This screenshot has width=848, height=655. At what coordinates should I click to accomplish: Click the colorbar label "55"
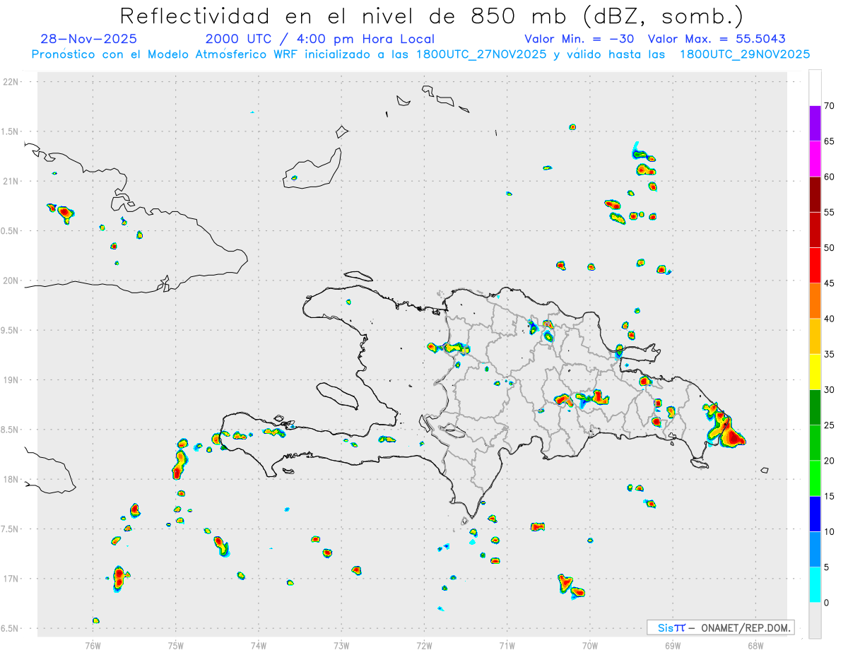[830, 212]
